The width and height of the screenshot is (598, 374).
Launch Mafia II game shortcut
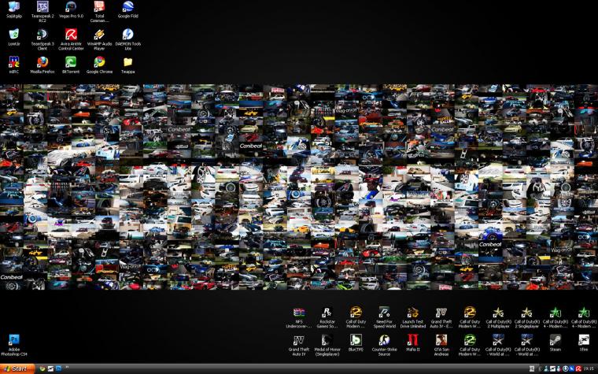(412, 343)
